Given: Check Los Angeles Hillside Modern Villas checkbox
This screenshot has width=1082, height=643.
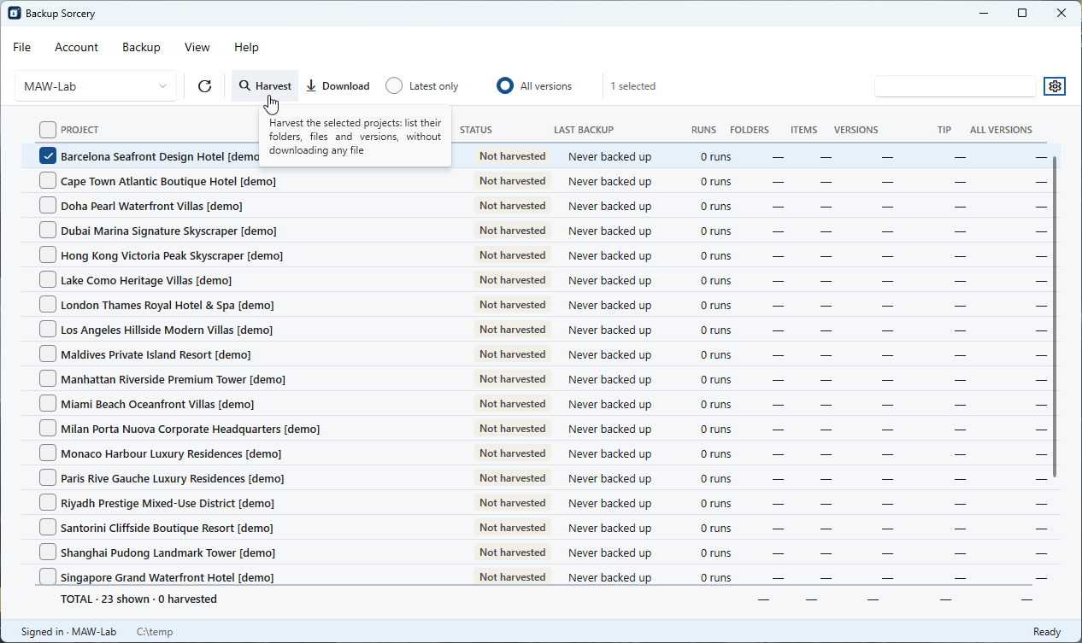Looking at the screenshot, I should tap(48, 330).
